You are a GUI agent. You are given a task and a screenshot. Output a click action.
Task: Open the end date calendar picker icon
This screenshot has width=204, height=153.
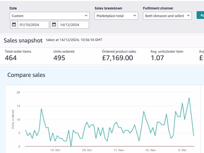54,25
